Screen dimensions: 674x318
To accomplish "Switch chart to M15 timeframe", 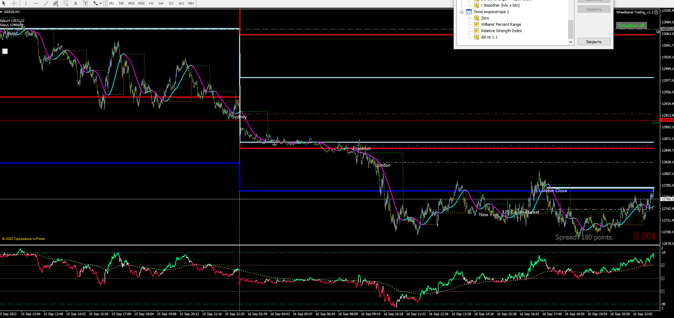I will point(131,3).
